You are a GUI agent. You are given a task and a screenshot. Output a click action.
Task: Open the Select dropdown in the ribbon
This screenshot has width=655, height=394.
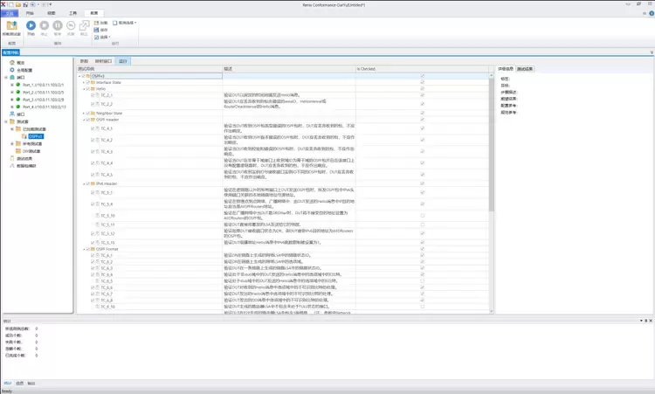[104, 37]
